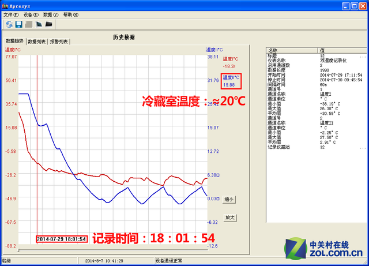The width and height of the screenshot is (369, 266).
Task: Click the 设备通讯正常 status entry
Action: point(169,261)
